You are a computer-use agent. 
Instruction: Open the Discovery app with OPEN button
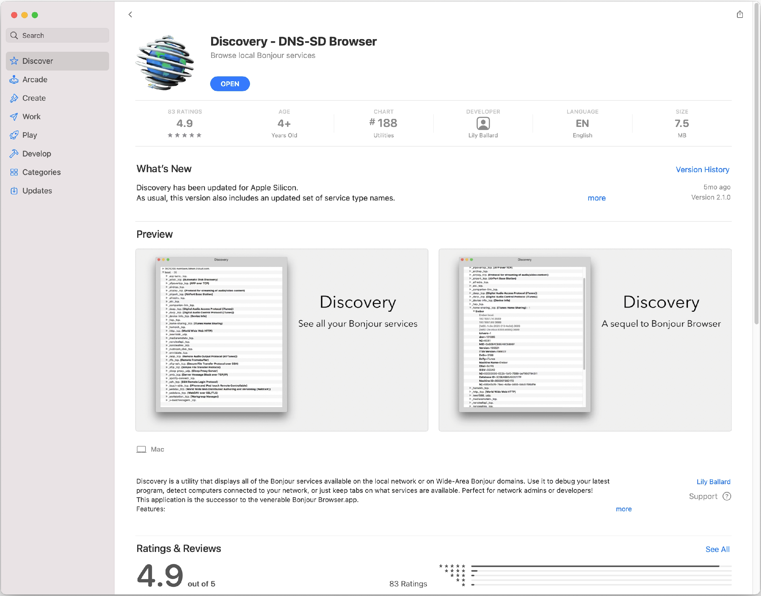click(230, 84)
